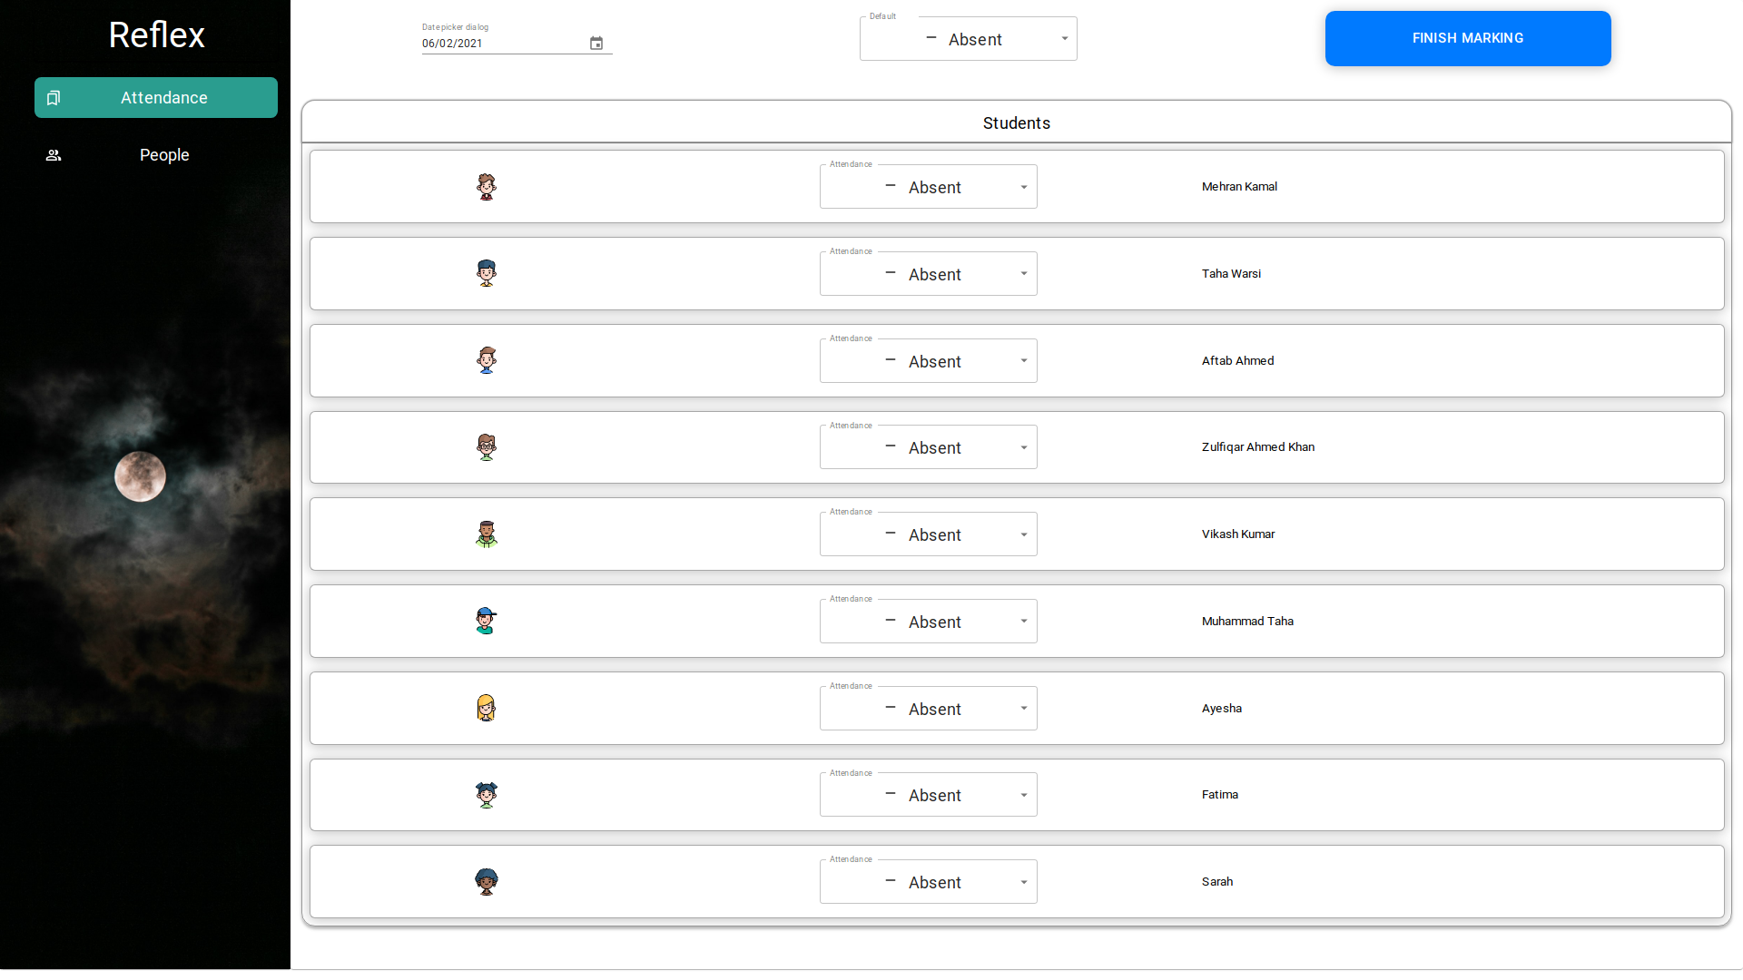
Task: Click Zulfiqar Ahmed Khan's avatar icon
Action: (x=487, y=447)
